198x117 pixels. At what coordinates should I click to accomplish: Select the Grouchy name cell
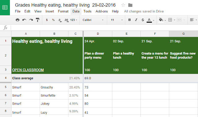tap(54, 87)
